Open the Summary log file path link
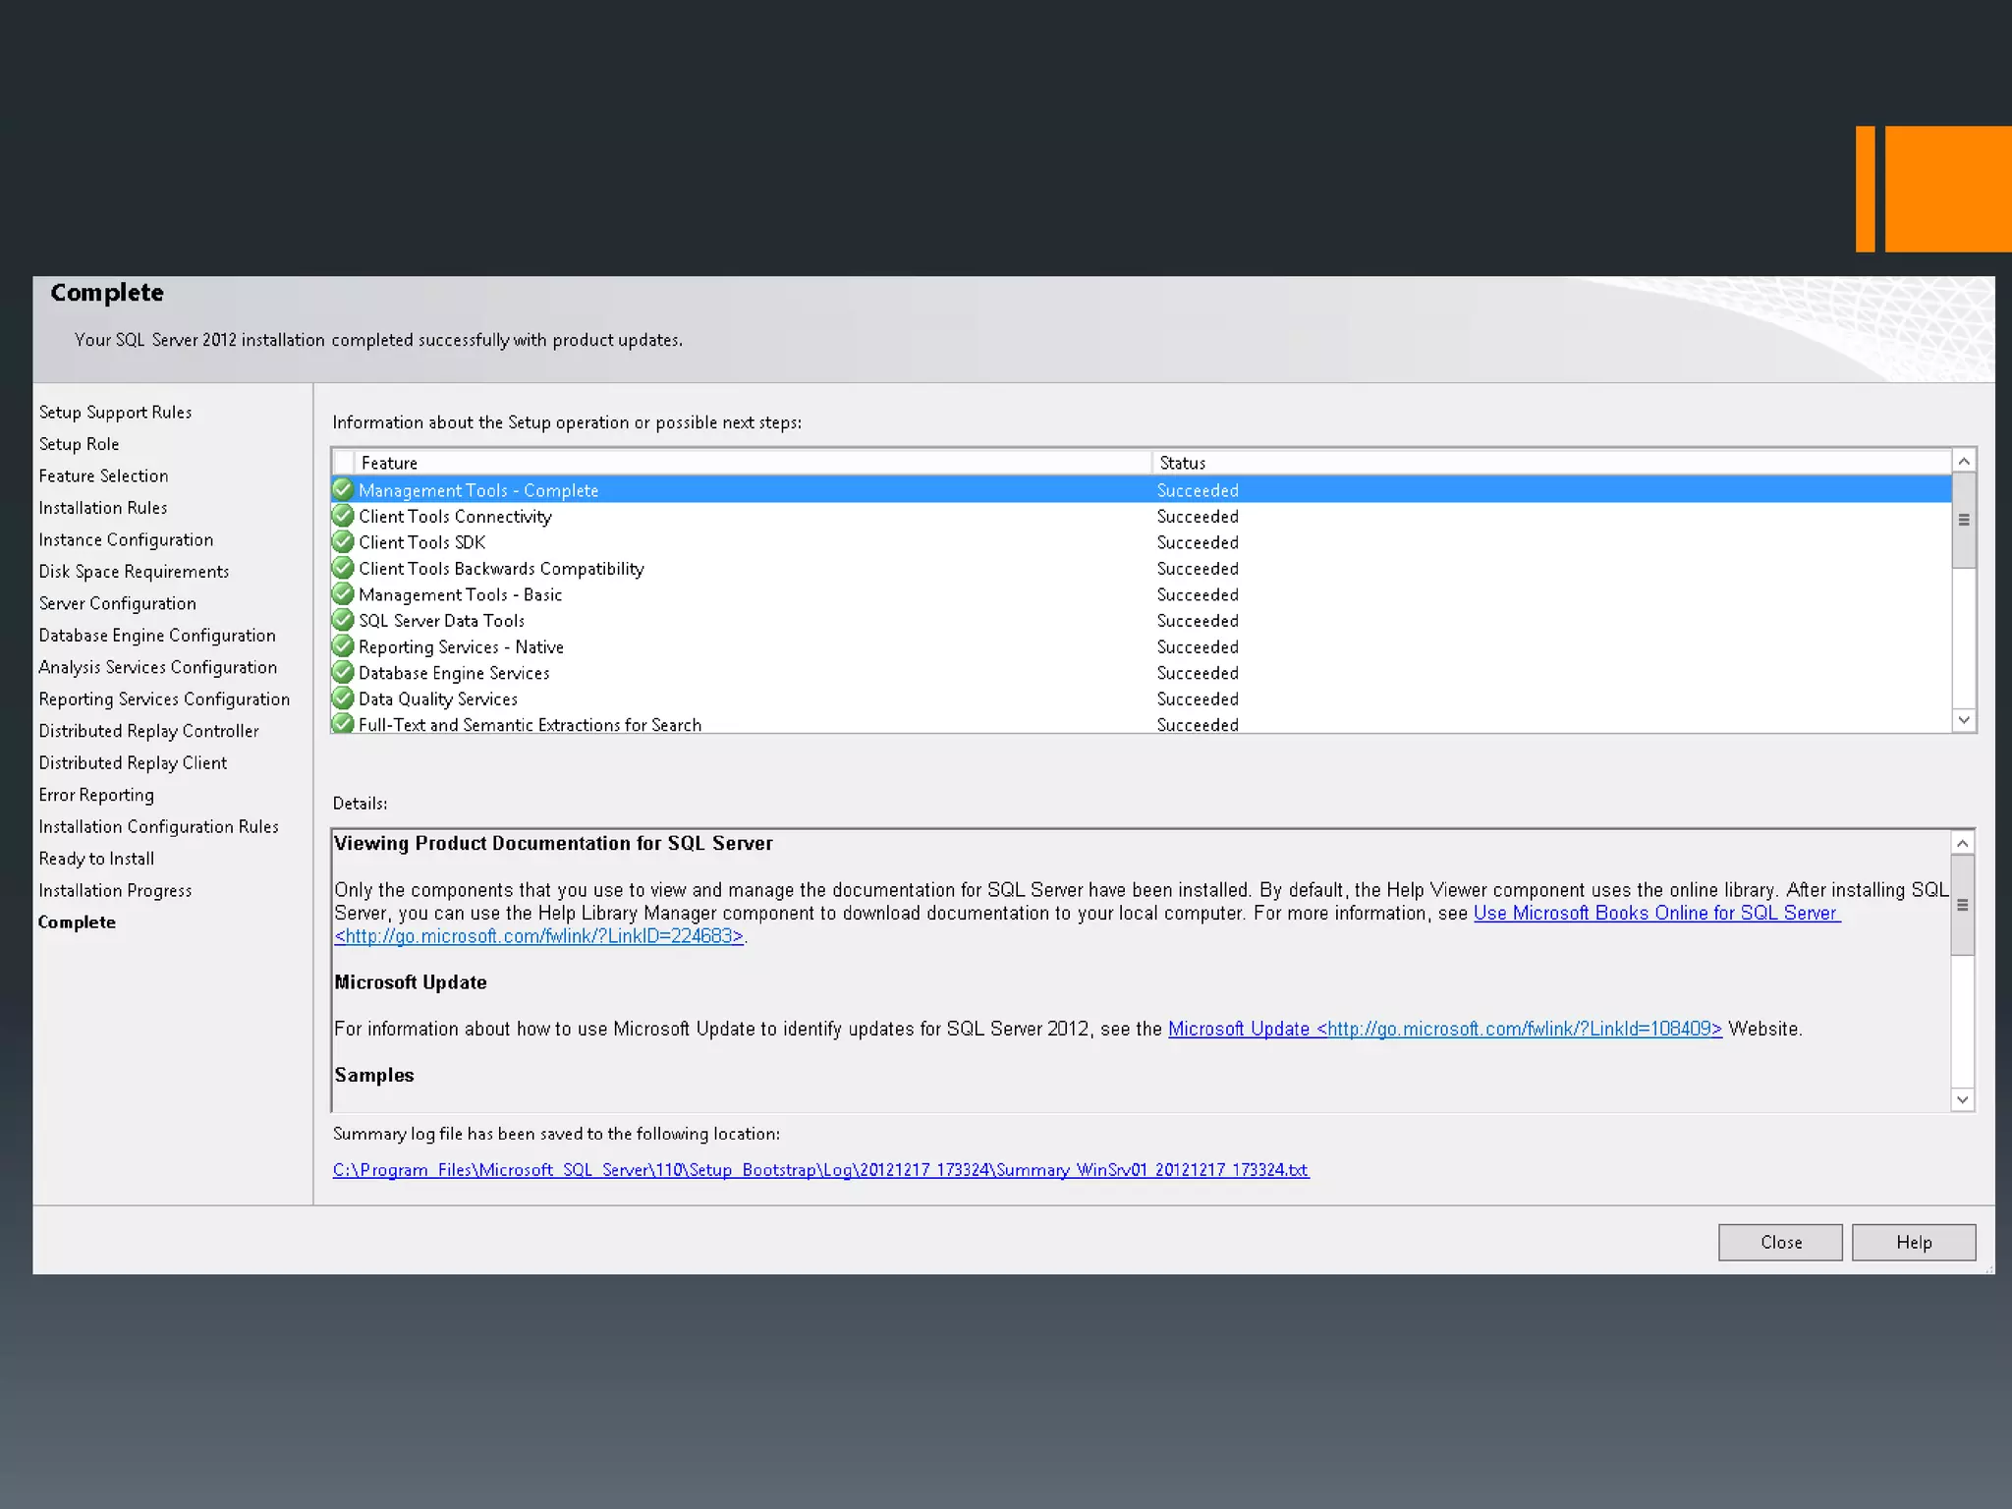 [x=820, y=1170]
